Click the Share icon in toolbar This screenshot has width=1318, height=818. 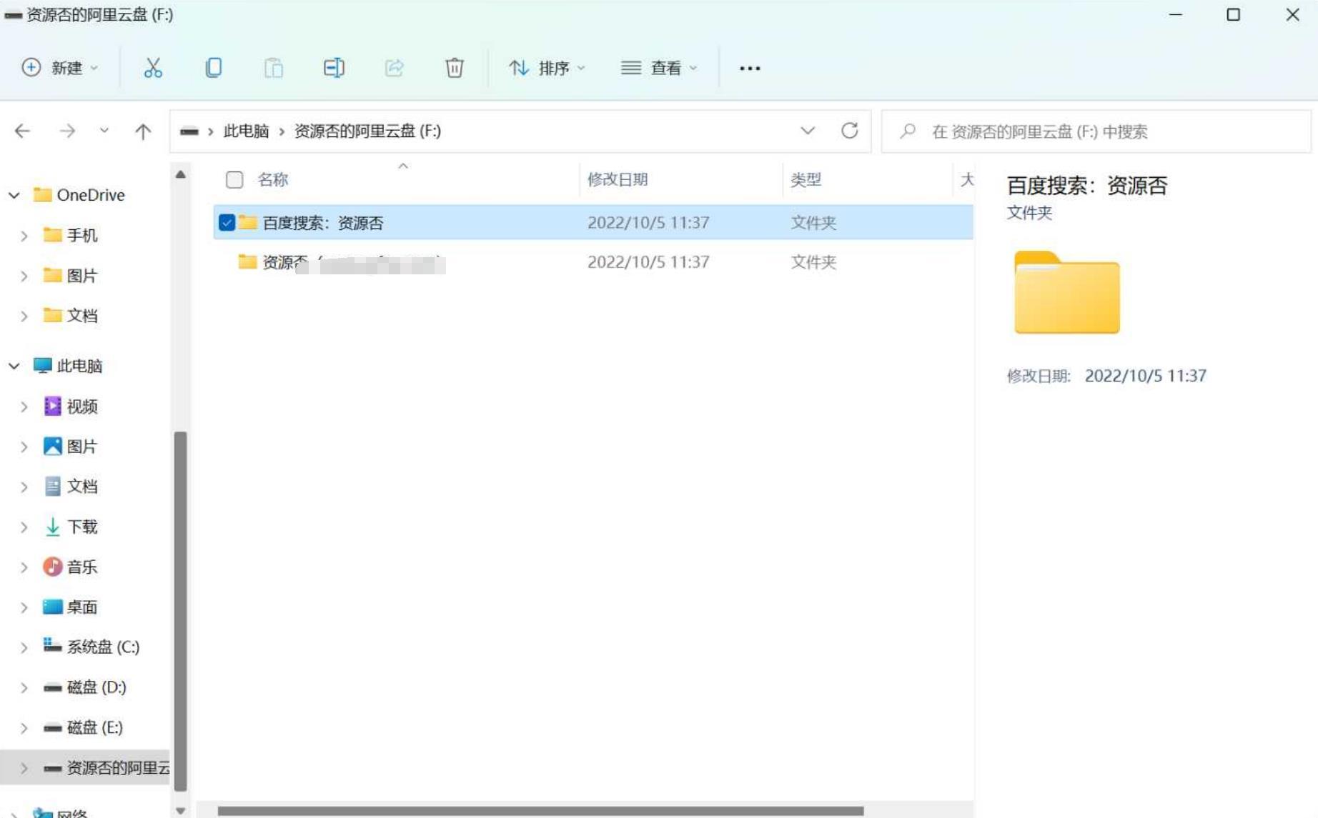coord(395,68)
